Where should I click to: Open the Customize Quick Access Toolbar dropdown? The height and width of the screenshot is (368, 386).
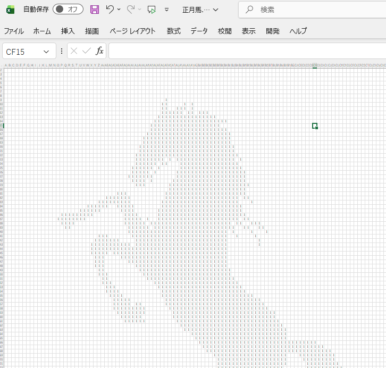167,10
